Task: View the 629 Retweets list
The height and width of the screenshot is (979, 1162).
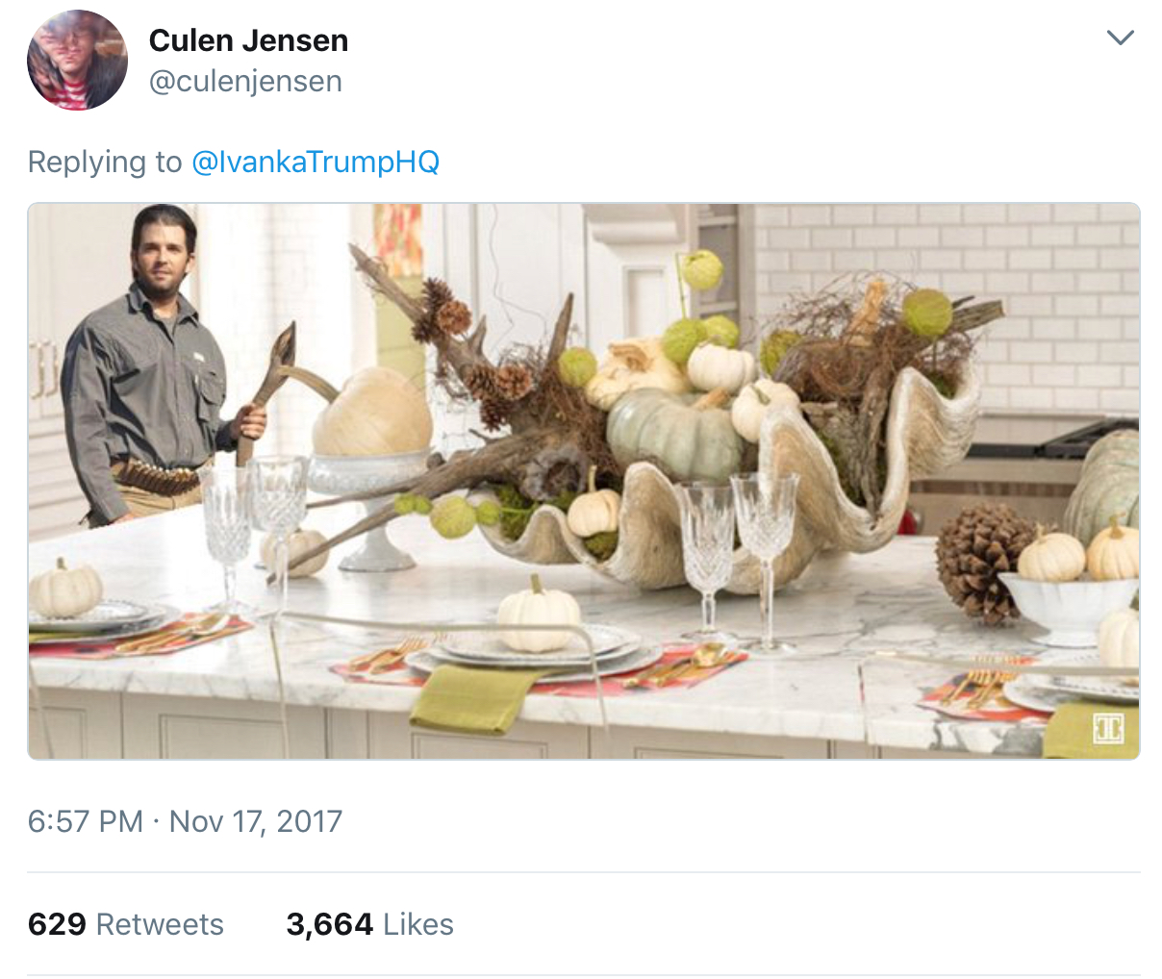Action: tap(126, 924)
